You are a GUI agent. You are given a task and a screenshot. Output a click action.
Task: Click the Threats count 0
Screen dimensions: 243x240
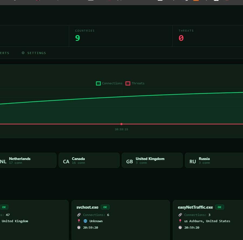coord(181,38)
